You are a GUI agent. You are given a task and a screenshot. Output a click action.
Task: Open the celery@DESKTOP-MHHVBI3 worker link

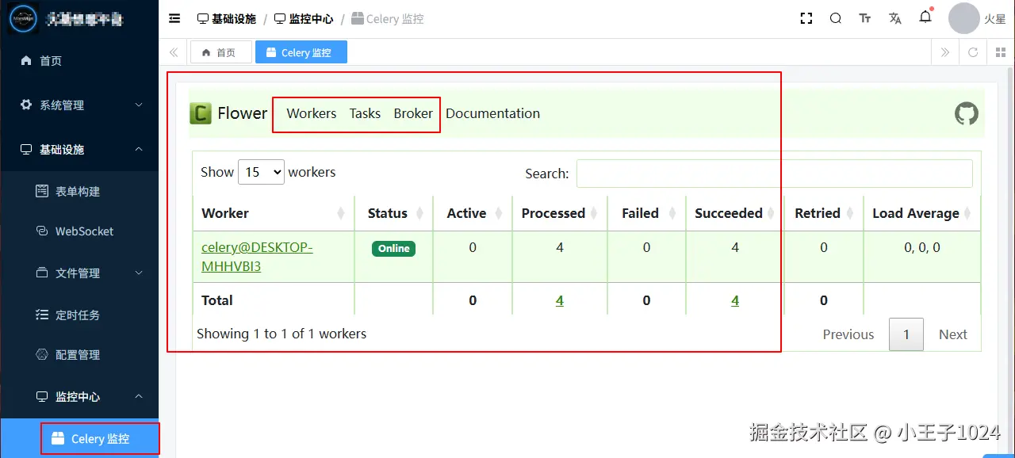[x=257, y=257]
